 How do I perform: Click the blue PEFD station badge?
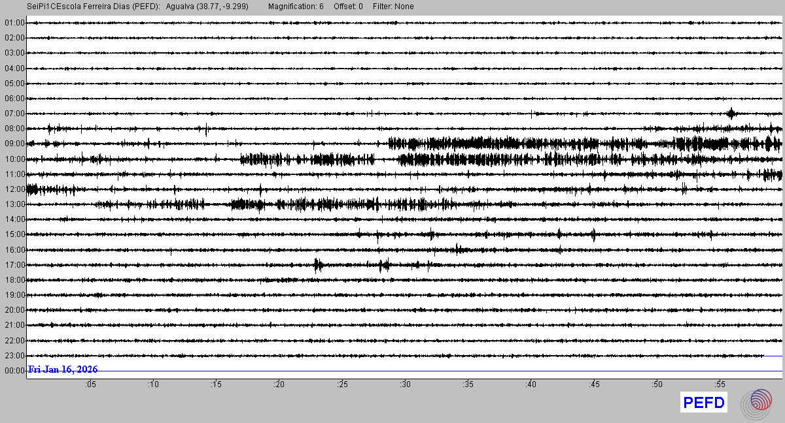704,403
